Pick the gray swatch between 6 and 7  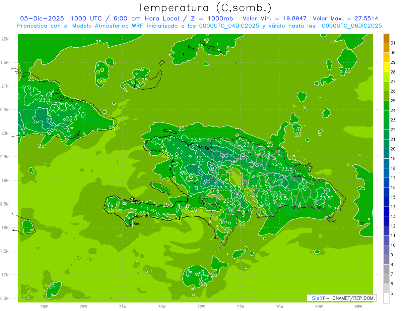(386, 279)
